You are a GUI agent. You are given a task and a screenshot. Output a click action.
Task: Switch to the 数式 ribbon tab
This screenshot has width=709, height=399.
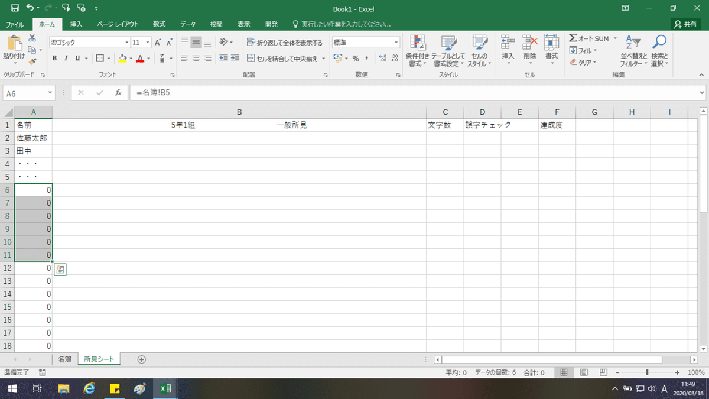159,24
